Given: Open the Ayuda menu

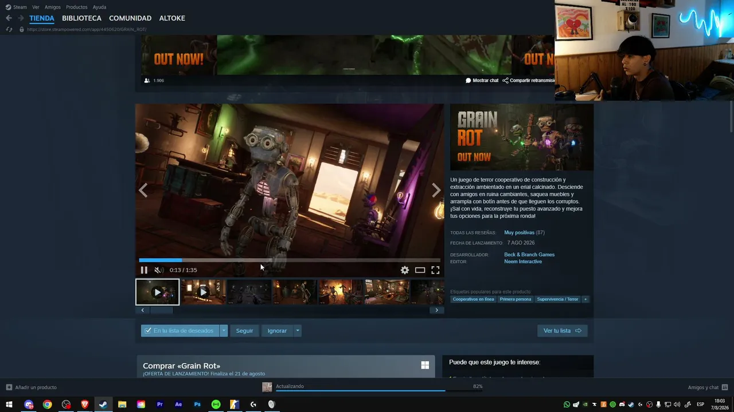Looking at the screenshot, I should pos(99,7).
